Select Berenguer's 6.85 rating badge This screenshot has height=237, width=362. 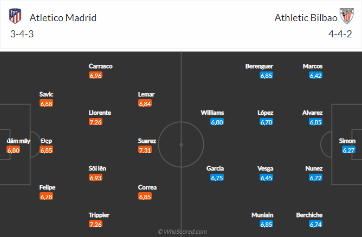266,75
